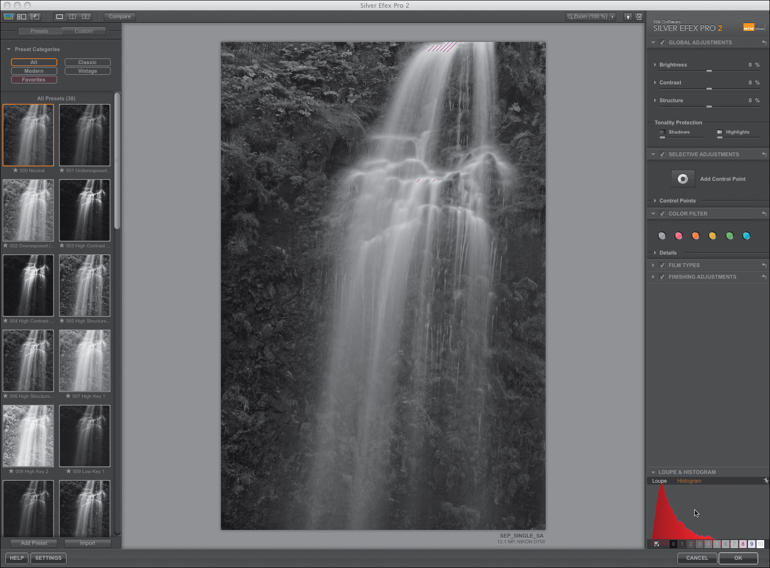This screenshot has width=770, height=568.
Task: Reset Color Filter with undo arrow
Action: tap(764, 214)
